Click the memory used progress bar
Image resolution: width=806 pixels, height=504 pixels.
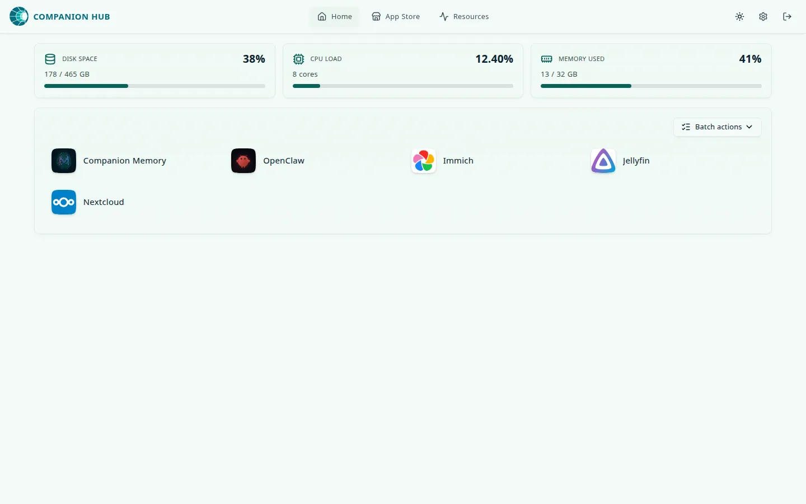[651, 86]
